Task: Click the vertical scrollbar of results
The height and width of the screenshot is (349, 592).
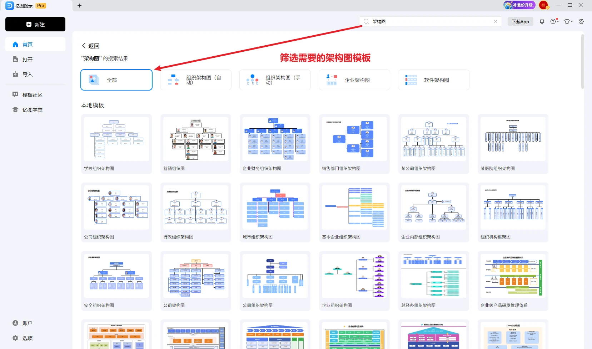Action: (583, 61)
